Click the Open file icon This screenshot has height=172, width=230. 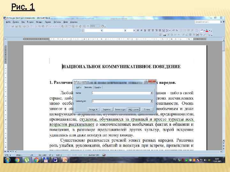click(13, 26)
